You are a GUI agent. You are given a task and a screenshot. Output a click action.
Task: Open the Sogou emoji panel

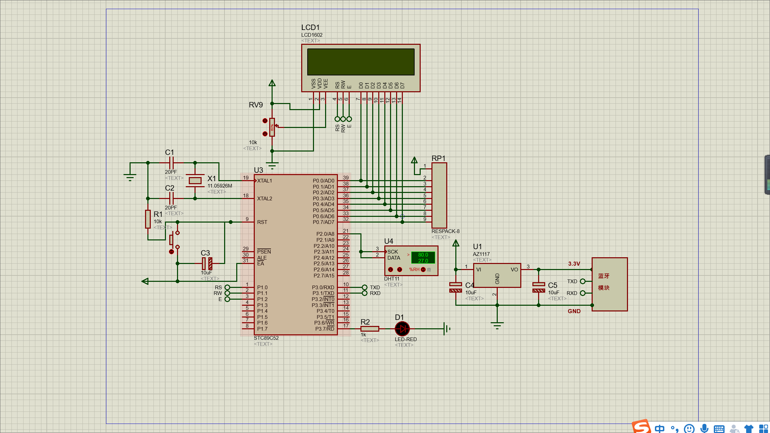click(689, 429)
